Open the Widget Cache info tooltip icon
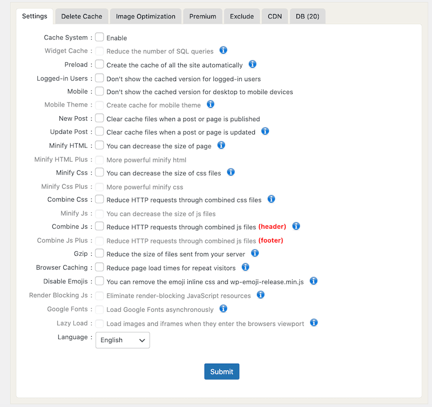The width and height of the screenshot is (432, 407). coord(224,51)
